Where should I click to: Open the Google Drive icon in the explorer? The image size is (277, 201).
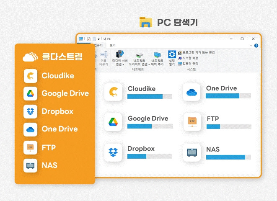click(x=113, y=122)
